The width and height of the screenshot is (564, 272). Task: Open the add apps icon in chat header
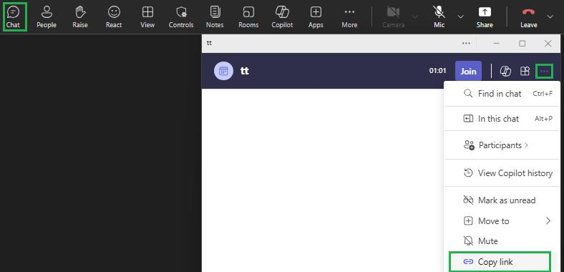[x=525, y=72]
